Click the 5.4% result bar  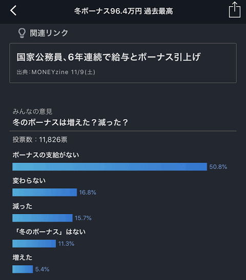pos(23,269)
